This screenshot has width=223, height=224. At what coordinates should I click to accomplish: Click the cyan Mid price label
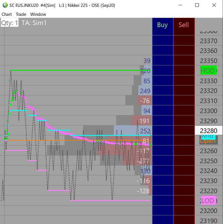208,136
